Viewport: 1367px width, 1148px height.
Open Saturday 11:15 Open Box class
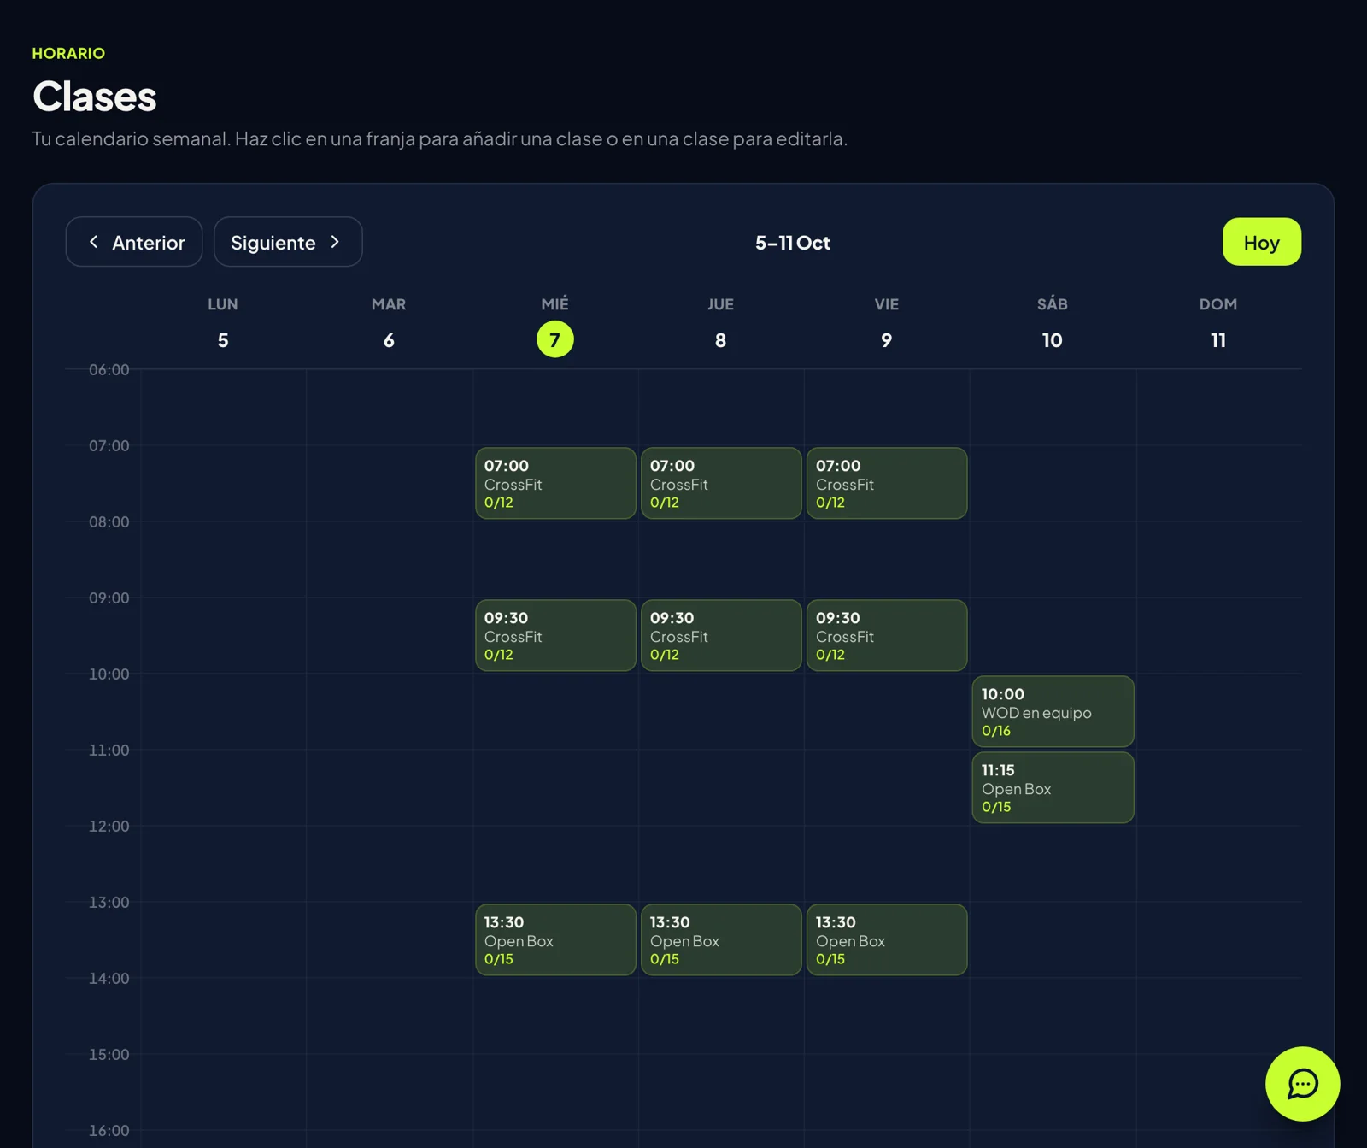pos(1053,787)
